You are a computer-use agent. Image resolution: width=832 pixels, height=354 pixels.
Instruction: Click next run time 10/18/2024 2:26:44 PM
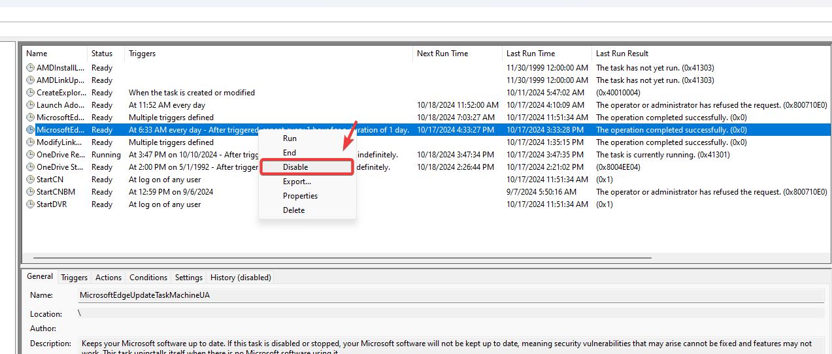pos(456,167)
